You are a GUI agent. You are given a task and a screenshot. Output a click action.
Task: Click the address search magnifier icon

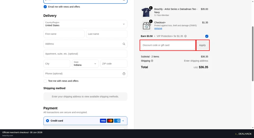coord(124,44)
